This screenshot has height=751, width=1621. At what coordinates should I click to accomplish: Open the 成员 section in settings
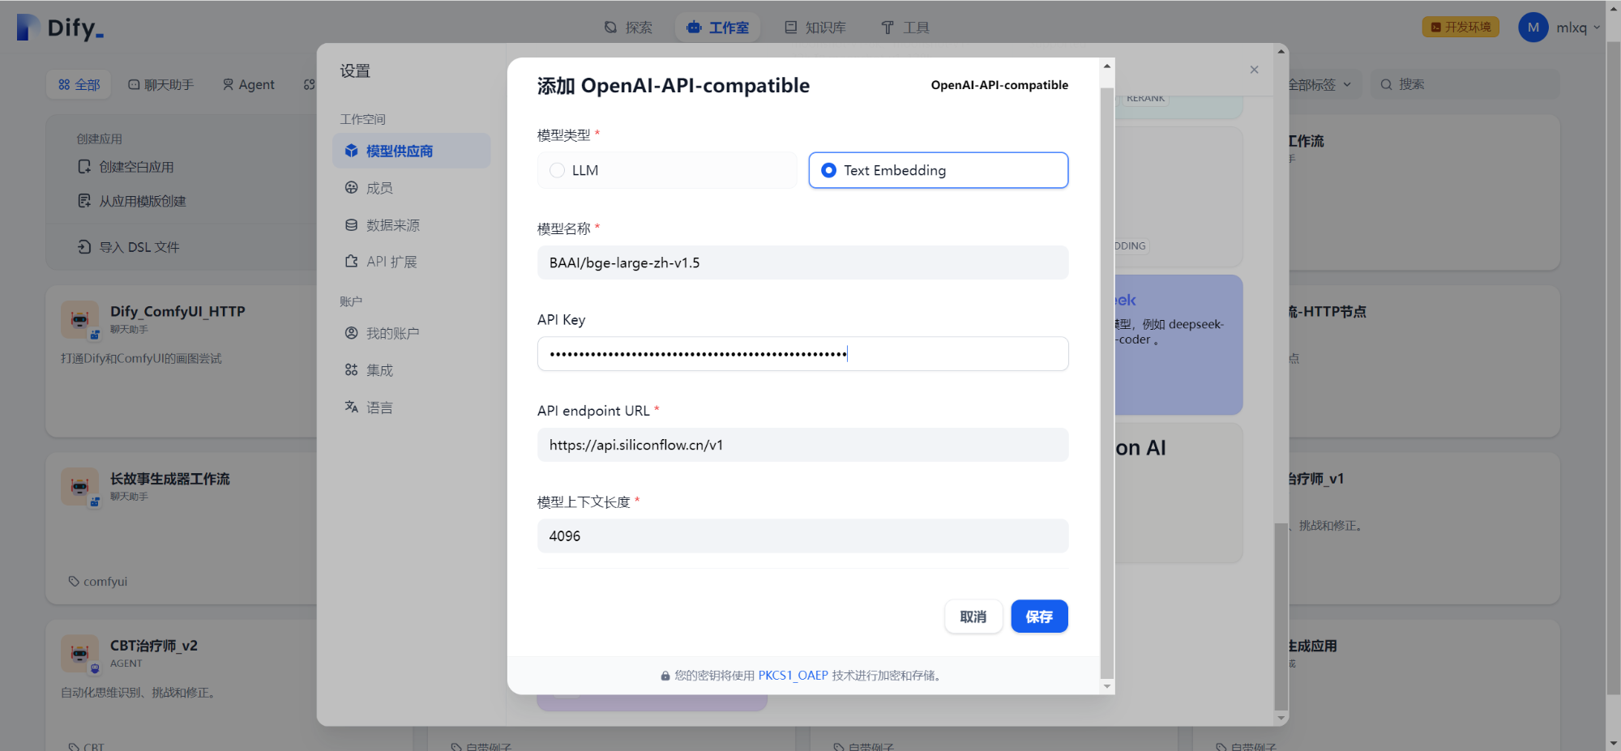point(351,187)
